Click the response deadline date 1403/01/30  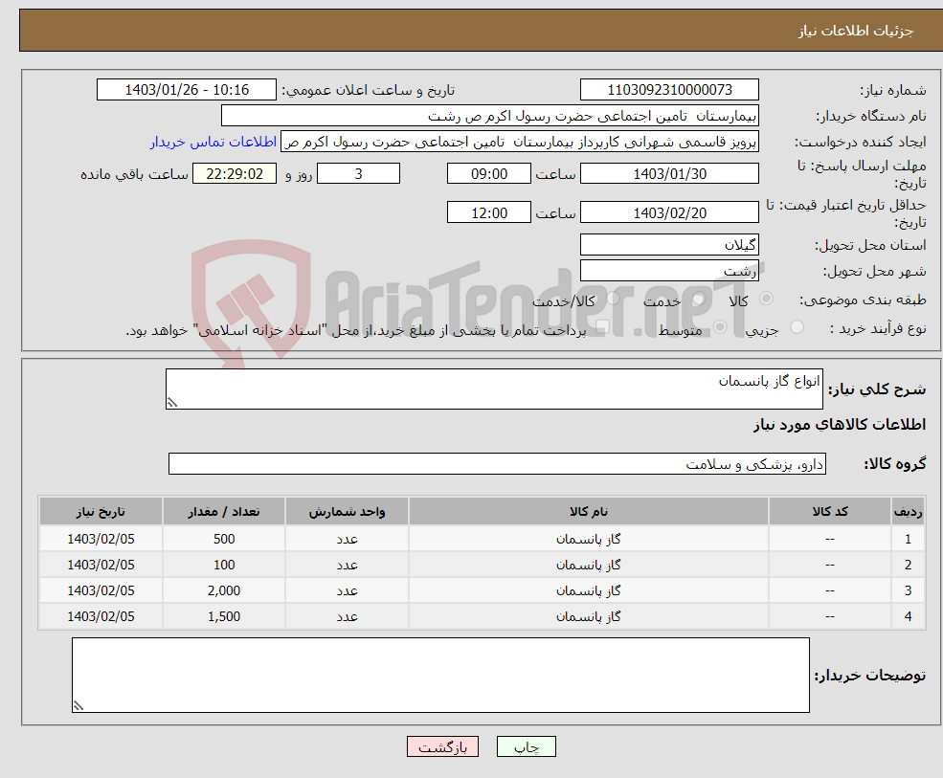click(669, 174)
